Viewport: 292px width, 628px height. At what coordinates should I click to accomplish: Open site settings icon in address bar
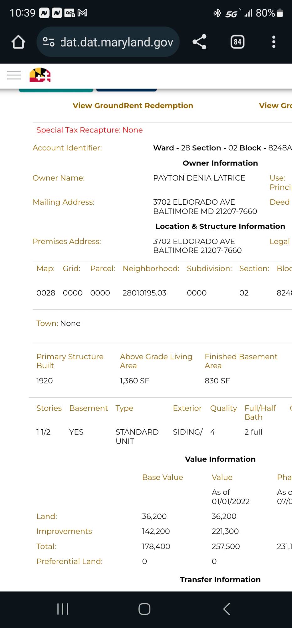[x=49, y=42]
